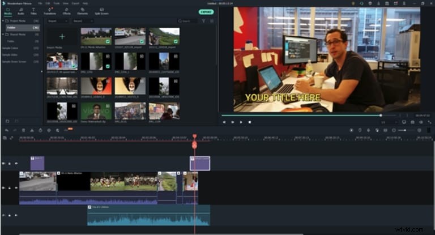Viewport: 435px width, 235px height.
Task: Click the Import Media plus tile
Action: (62, 37)
